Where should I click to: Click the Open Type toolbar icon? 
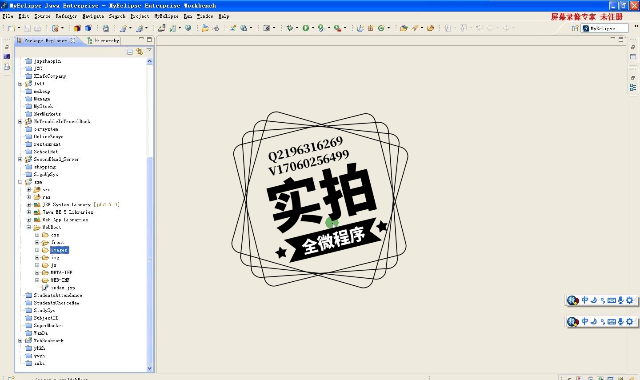pyautogui.click(x=404, y=28)
